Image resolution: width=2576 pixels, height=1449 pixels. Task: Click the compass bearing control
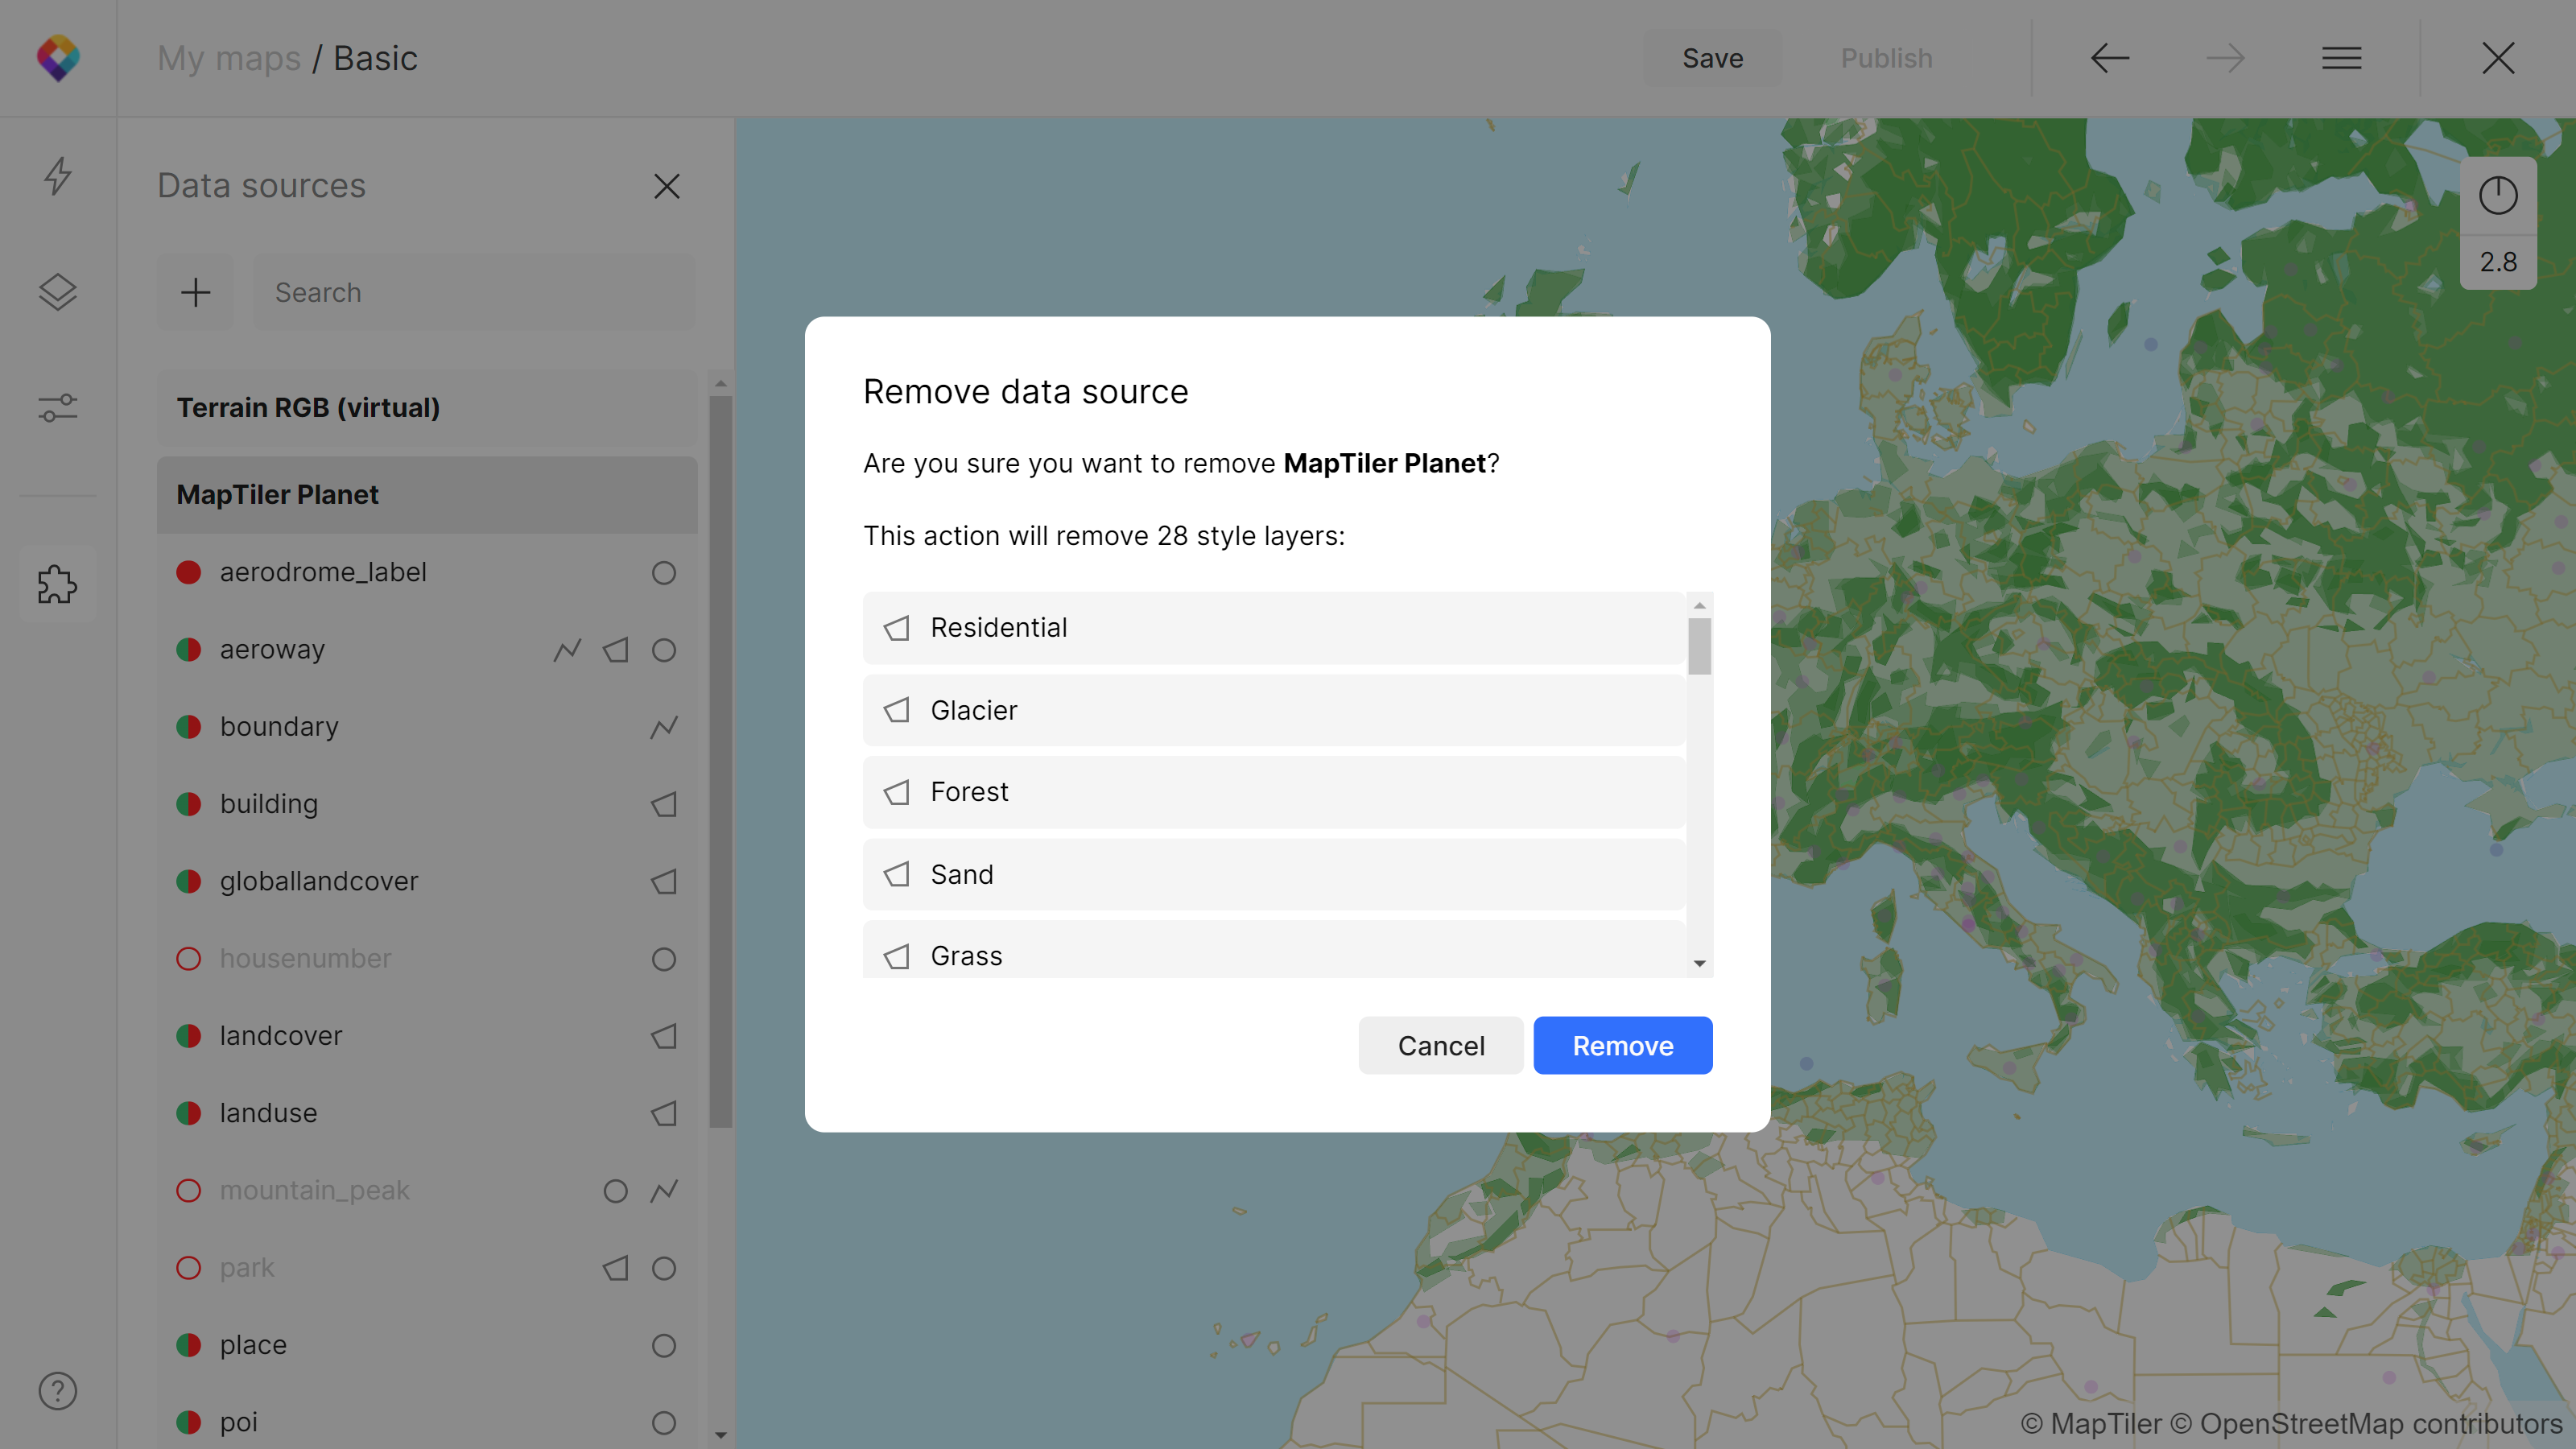(x=2497, y=196)
